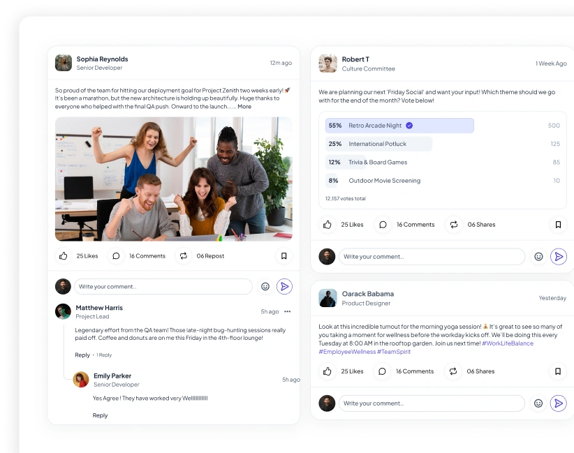Click comment icon on Oarack Babama's post
This screenshot has width=574, height=453.
click(x=382, y=371)
